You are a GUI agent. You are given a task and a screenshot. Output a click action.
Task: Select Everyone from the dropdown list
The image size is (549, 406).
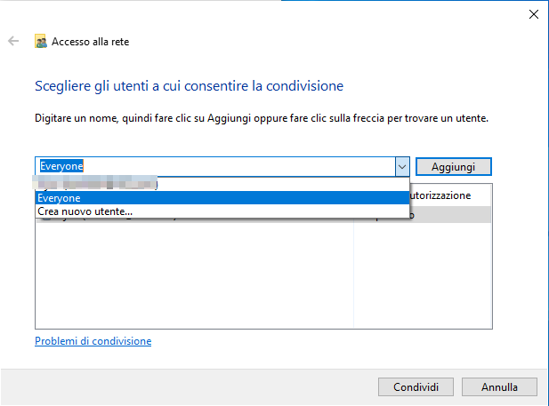[59, 198]
